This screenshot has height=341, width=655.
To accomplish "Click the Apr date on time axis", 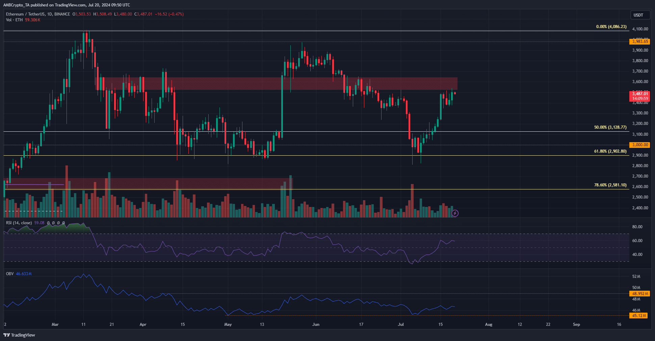I will tap(143, 324).
